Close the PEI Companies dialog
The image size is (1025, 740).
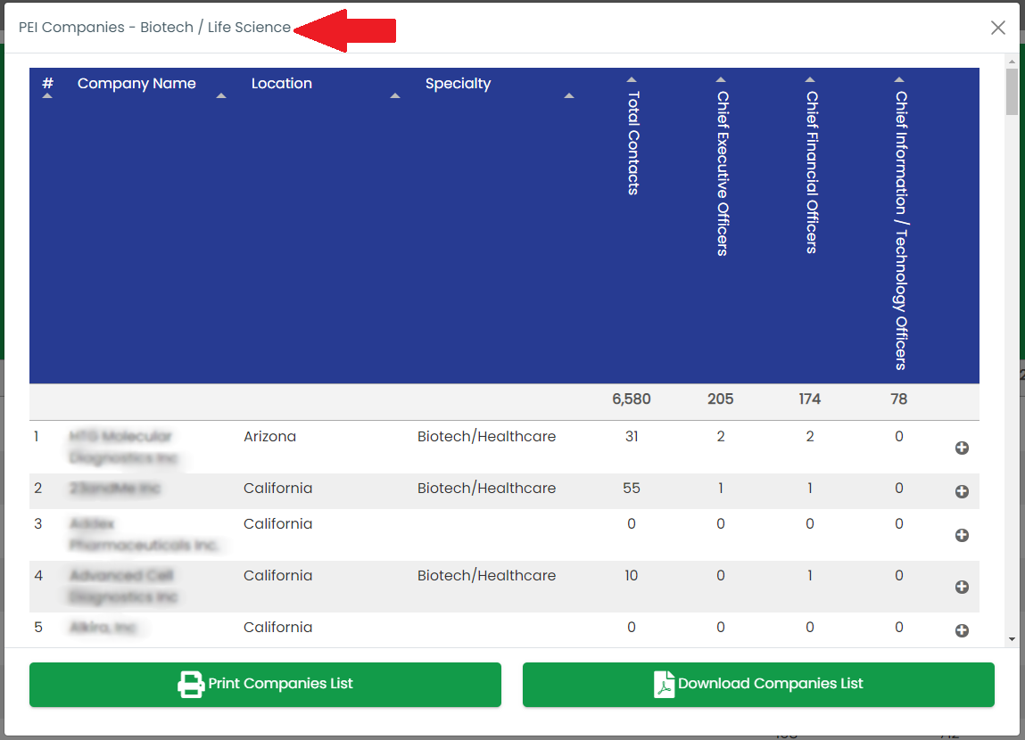[x=997, y=28]
